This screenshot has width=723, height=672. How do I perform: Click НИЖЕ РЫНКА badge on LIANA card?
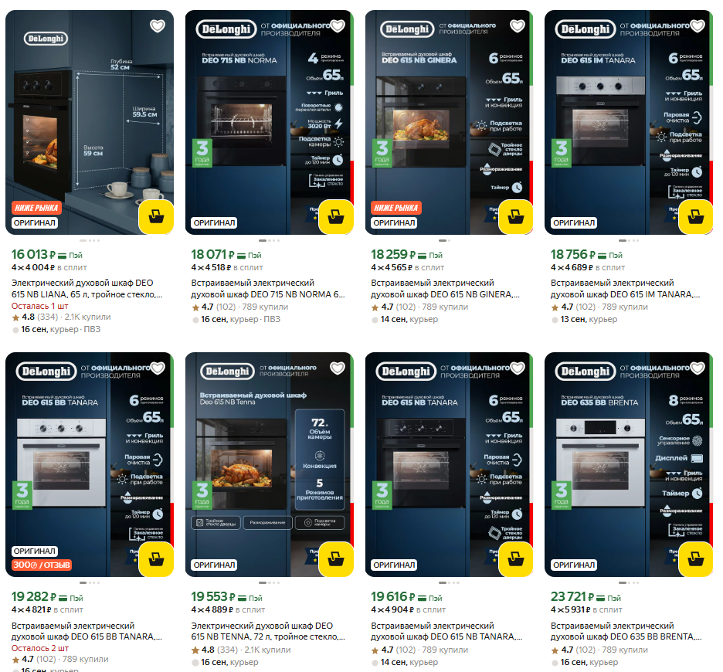pyautogui.click(x=36, y=208)
